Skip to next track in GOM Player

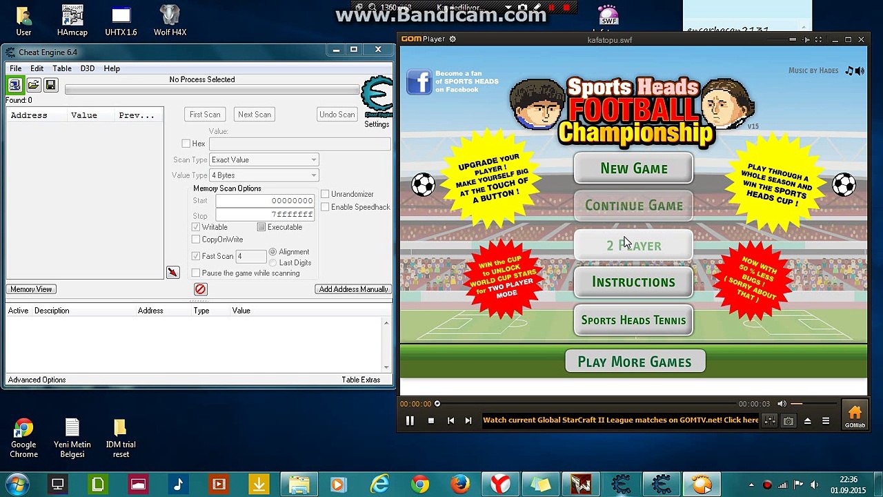coord(468,420)
